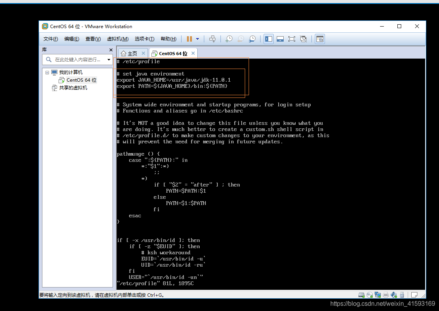
Task: Click the sound card status icon
Action: click(x=394, y=295)
